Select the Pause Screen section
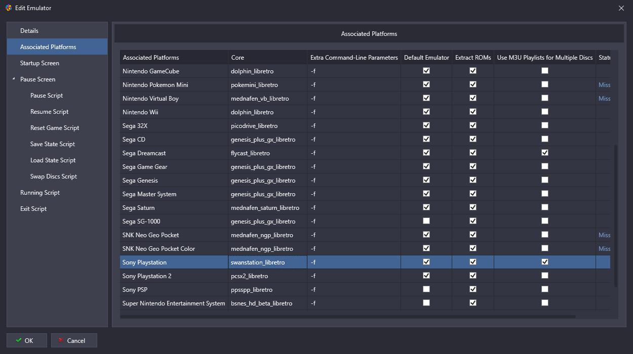The image size is (633, 354). pyautogui.click(x=57, y=79)
